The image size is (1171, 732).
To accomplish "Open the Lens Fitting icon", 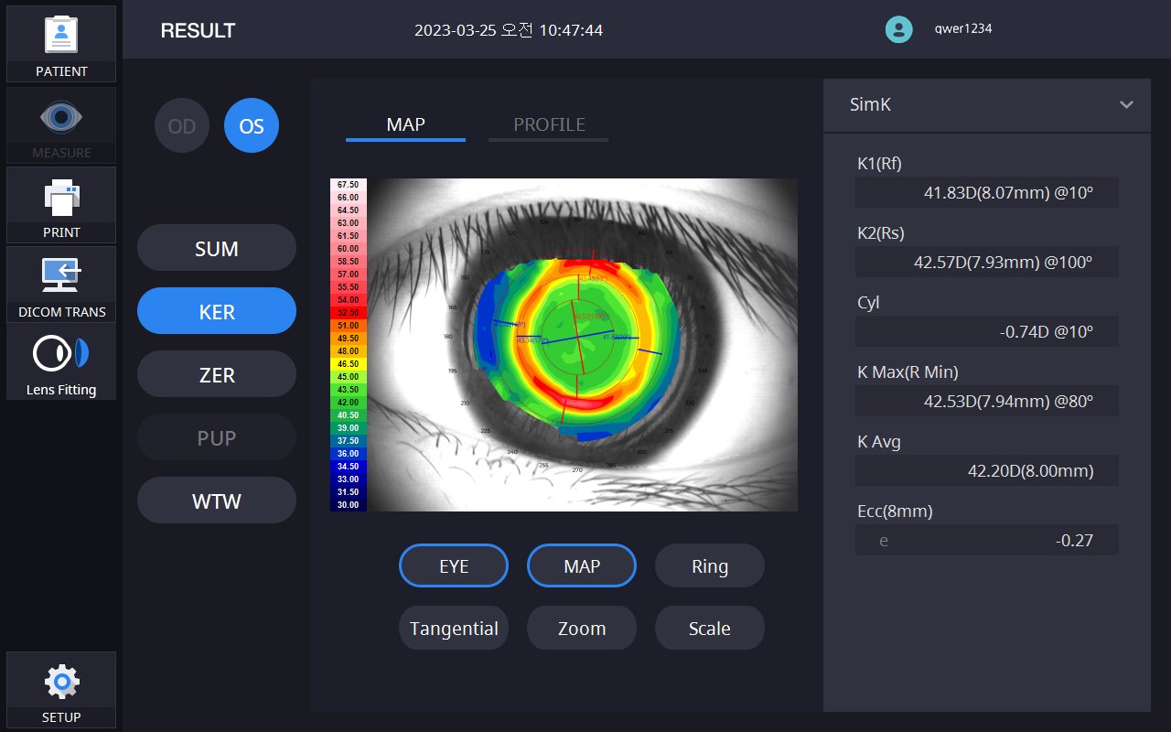I will coord(61,354).
